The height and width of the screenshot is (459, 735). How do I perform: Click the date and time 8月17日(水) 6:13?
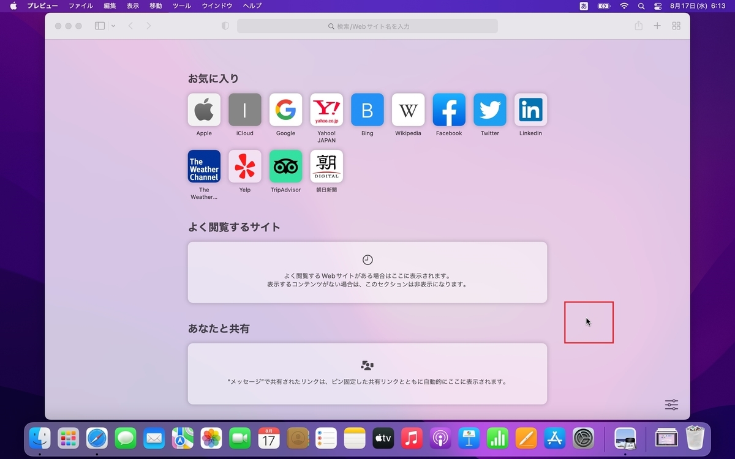pyautogui.click(x=698, y=6)
